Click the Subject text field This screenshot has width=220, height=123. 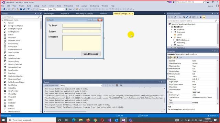coord(81,31)
